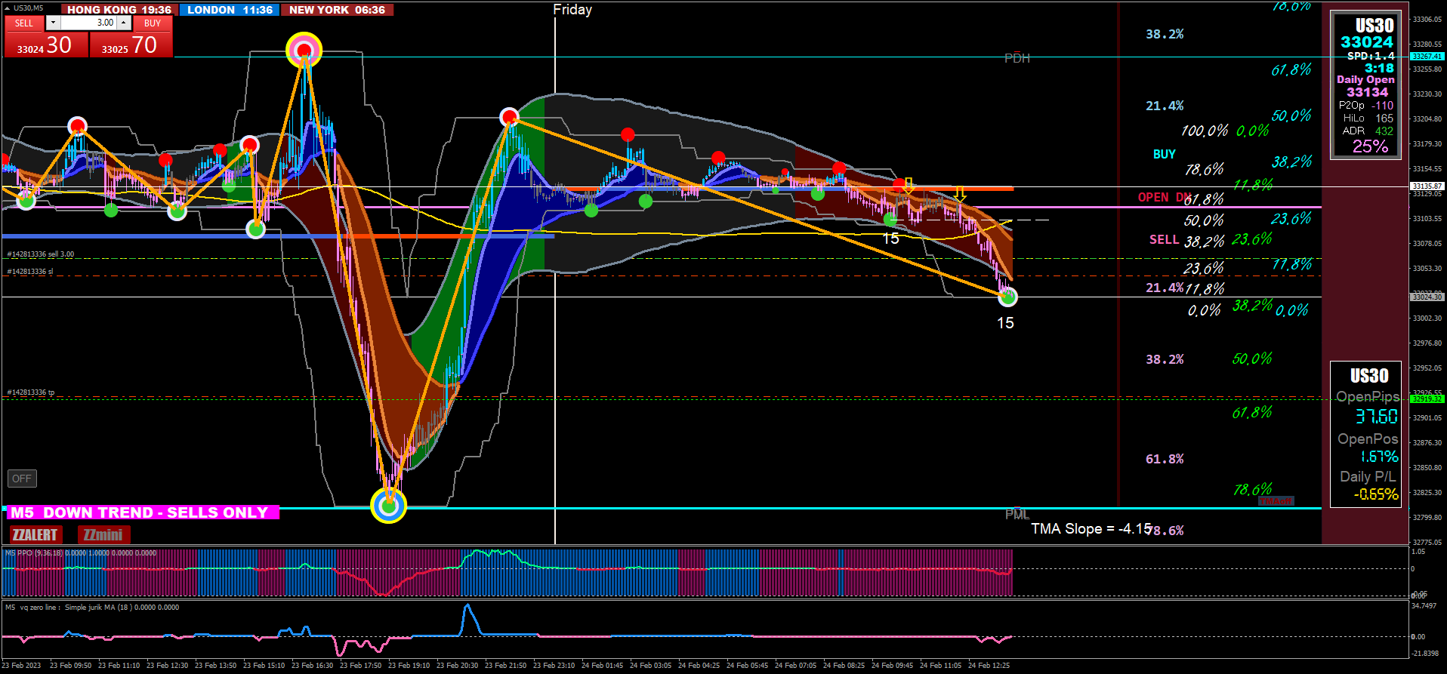Click the Daily P/L label
The width and height of the screenshot is (1447, 674).
coord(1368,477)
